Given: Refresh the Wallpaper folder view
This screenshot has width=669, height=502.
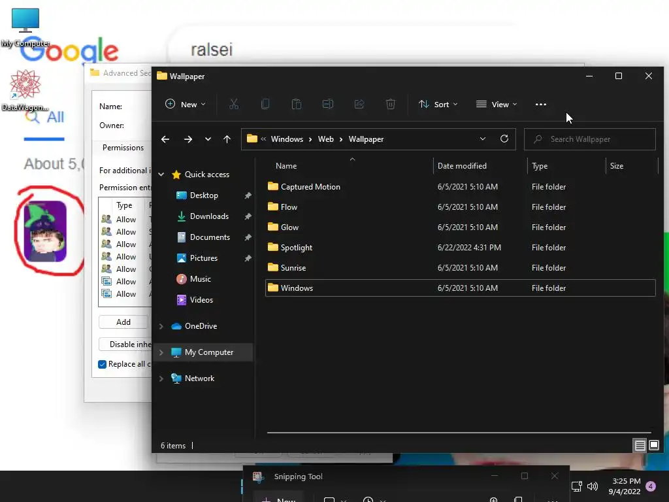Looking at the screenshot, I should click(x=504, y=139).
